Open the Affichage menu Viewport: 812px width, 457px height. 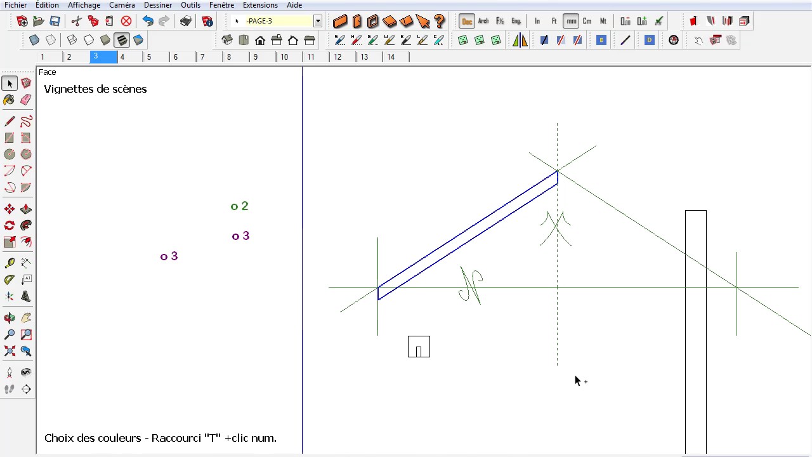[84, 5]
